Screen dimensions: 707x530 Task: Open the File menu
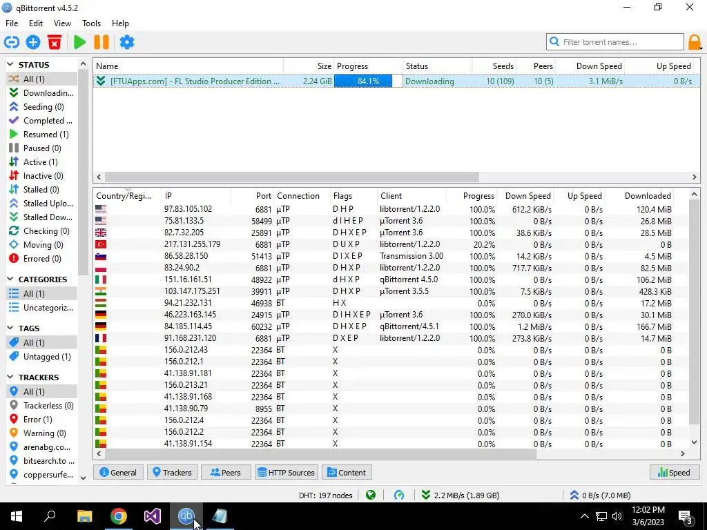click(12, 23)
